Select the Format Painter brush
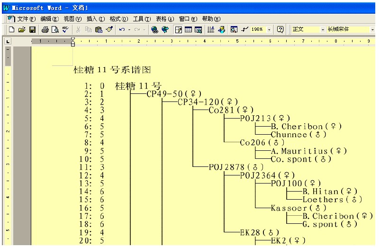 [x=109, y=29]
